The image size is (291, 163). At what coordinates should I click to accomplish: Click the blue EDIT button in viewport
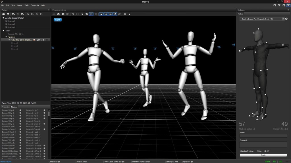(58, 20)
